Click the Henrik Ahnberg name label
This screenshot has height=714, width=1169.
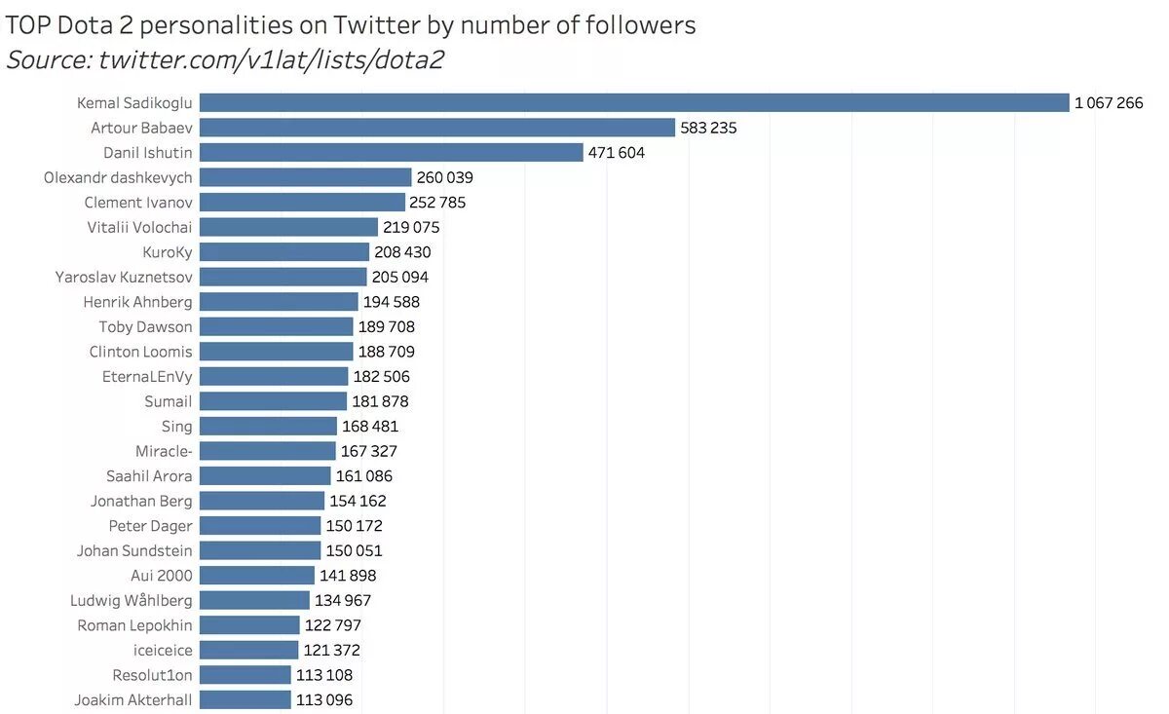coord(137,302)
